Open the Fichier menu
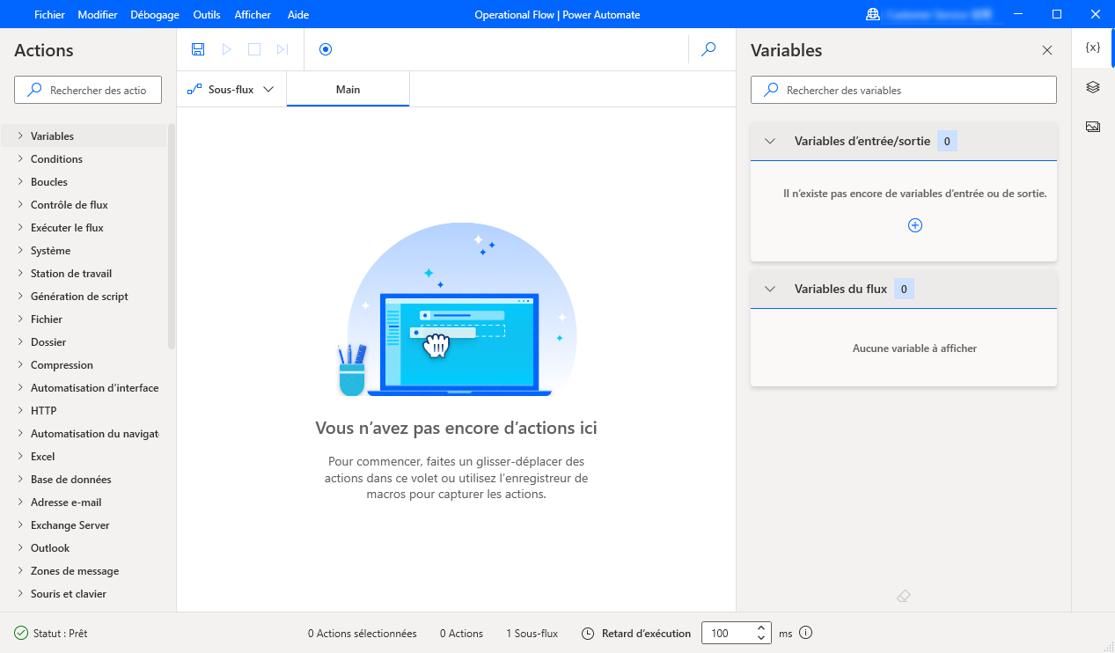Screen dimensions: 1115x653 pyautogui.click(x=49, y=14)
